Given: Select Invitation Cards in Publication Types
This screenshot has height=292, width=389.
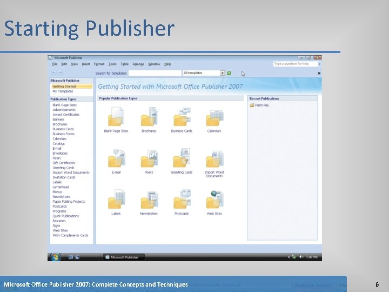Looking at the screenshot, I should click(64, 177).
